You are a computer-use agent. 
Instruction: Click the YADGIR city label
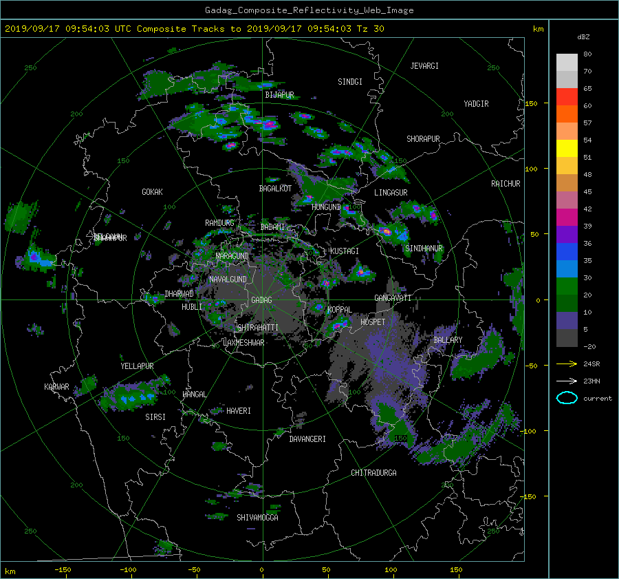(476, 104)
